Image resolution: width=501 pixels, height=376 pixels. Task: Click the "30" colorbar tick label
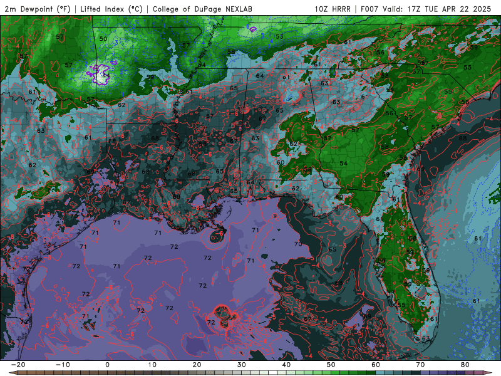coord(242,365)
